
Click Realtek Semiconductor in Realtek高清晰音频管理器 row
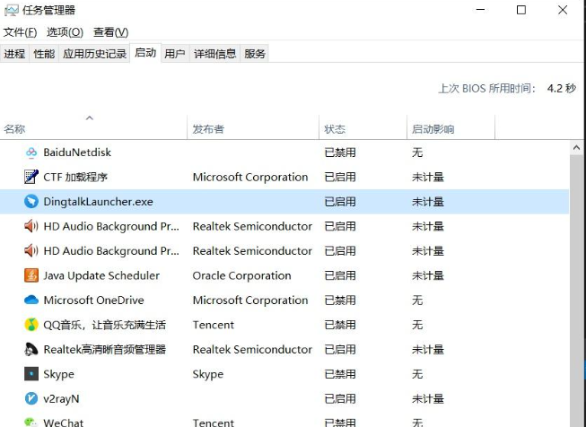[x=252, y=349]
